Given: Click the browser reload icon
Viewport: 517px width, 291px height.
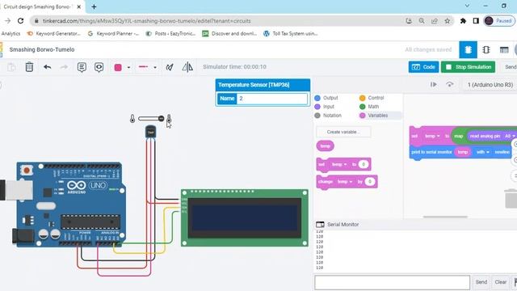Looking at the screenshot, I should 20,21.
